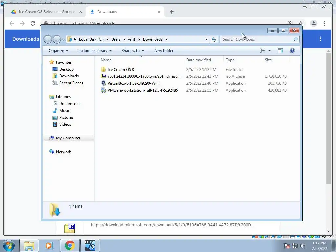Open Libraries in the navigation pane

[63, 97]
